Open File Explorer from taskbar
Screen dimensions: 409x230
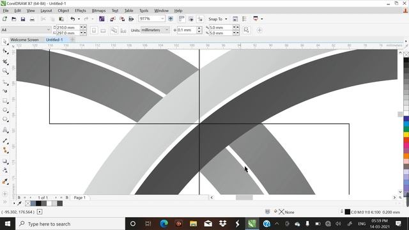coord(193,224)
